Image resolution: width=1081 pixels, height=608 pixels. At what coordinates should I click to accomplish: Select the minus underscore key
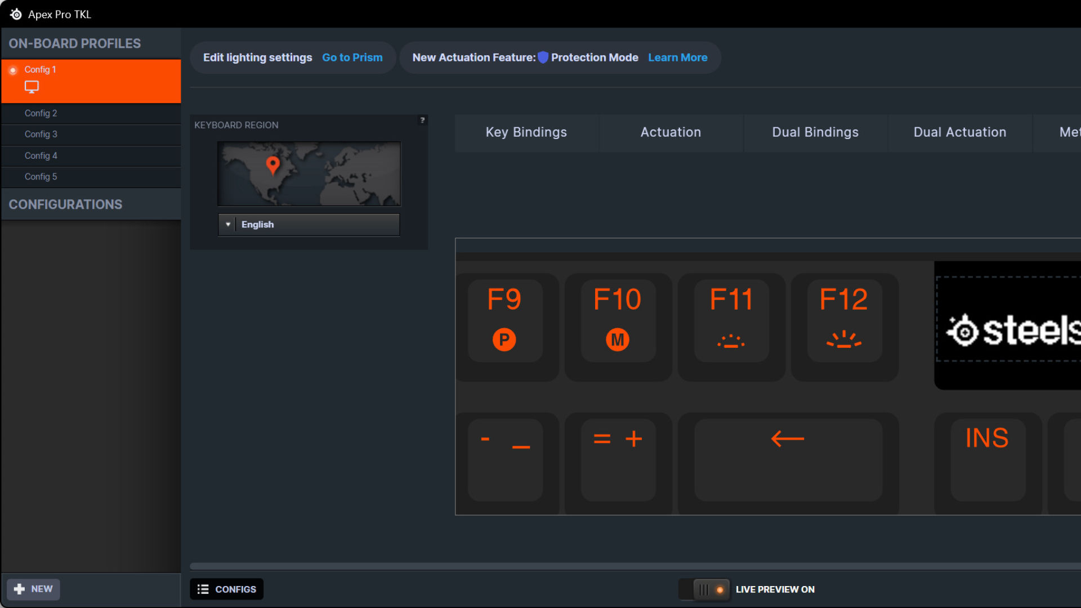coord(505,460)
